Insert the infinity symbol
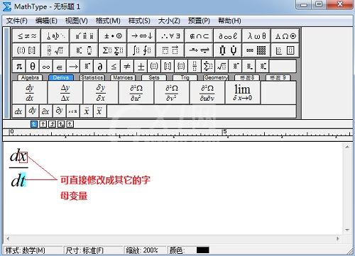 46,66
